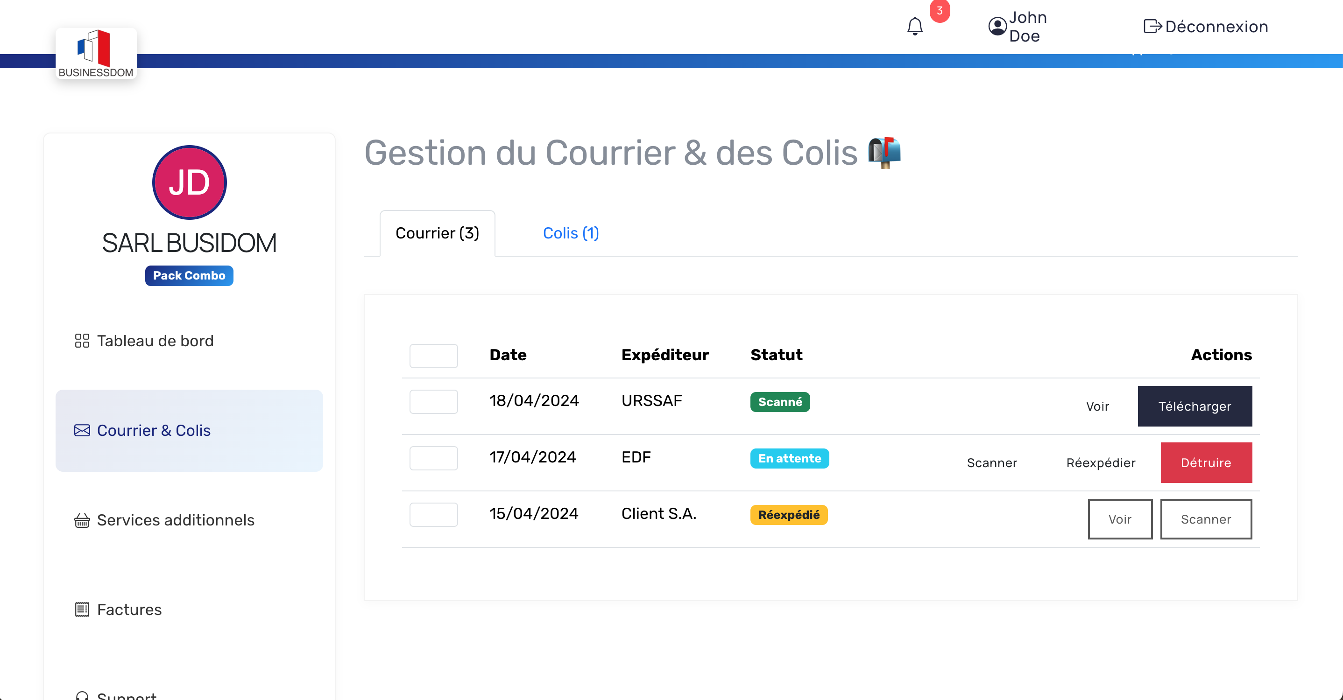
Task: Select the Tableau de bord dashboard icon
Action: point(82,341)
